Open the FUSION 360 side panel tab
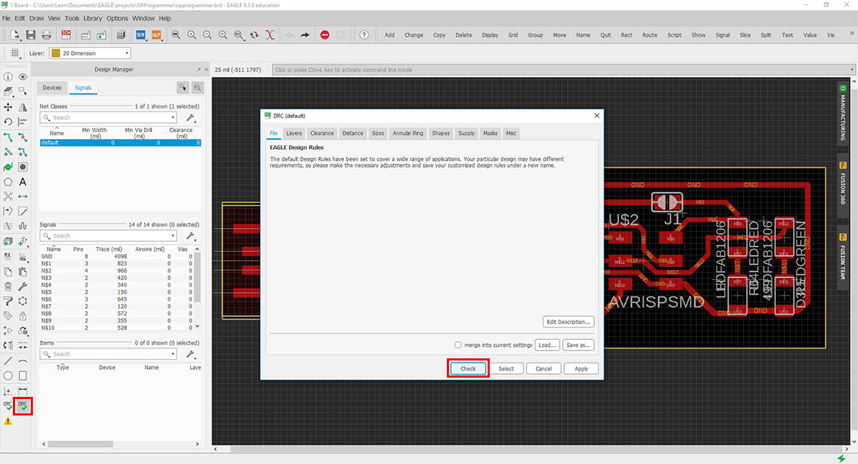This screenshot has width=858, height=464. pyautogui.click(x=843, y=187)
